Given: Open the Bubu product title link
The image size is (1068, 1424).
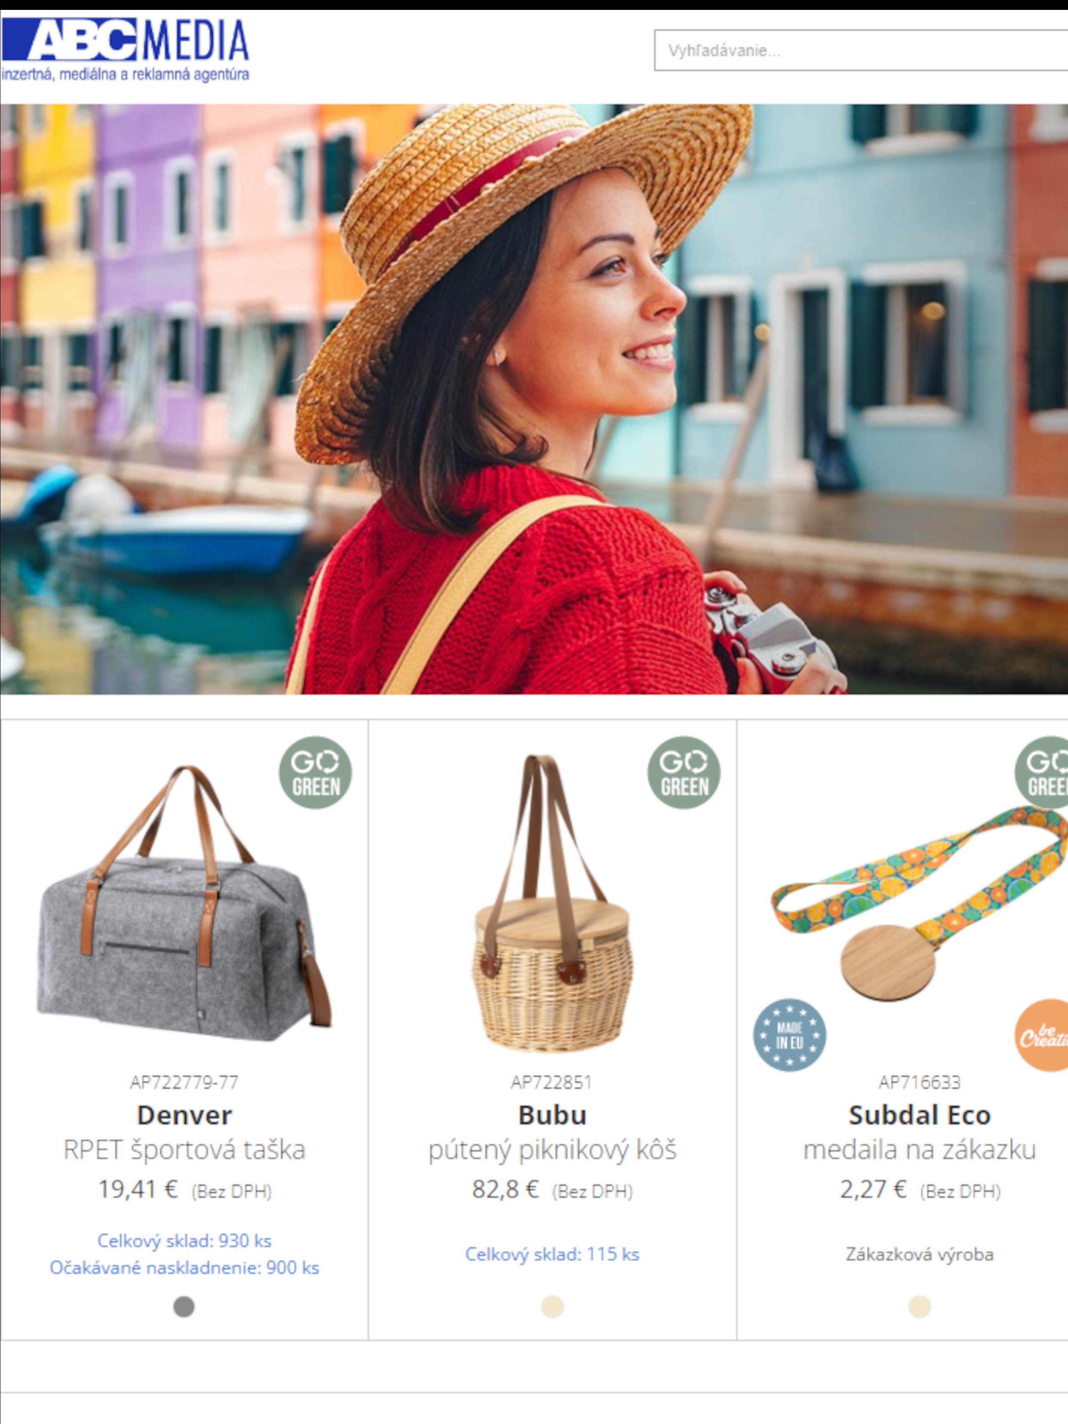Looking at the screenshot, I should click(x=553, y=1115).
